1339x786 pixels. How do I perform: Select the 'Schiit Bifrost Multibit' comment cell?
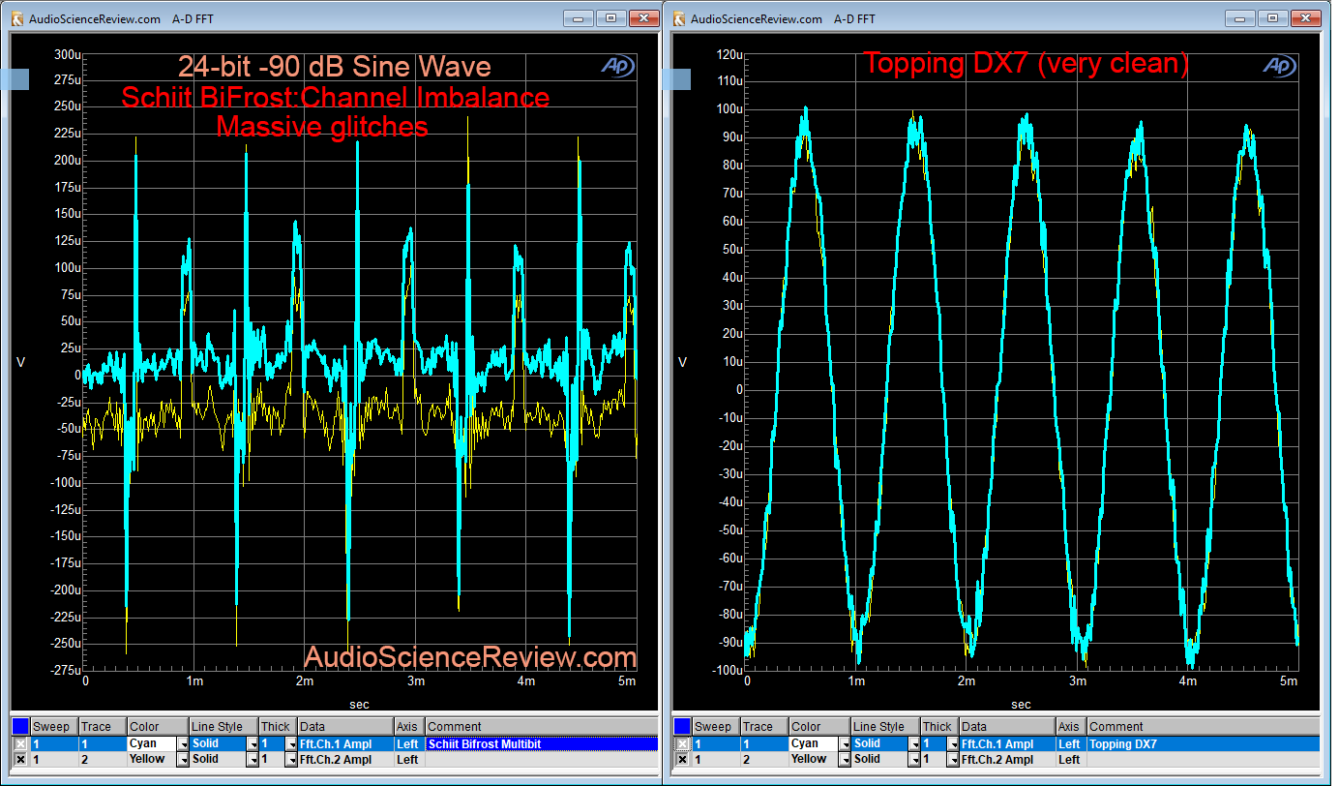point(542,743)
